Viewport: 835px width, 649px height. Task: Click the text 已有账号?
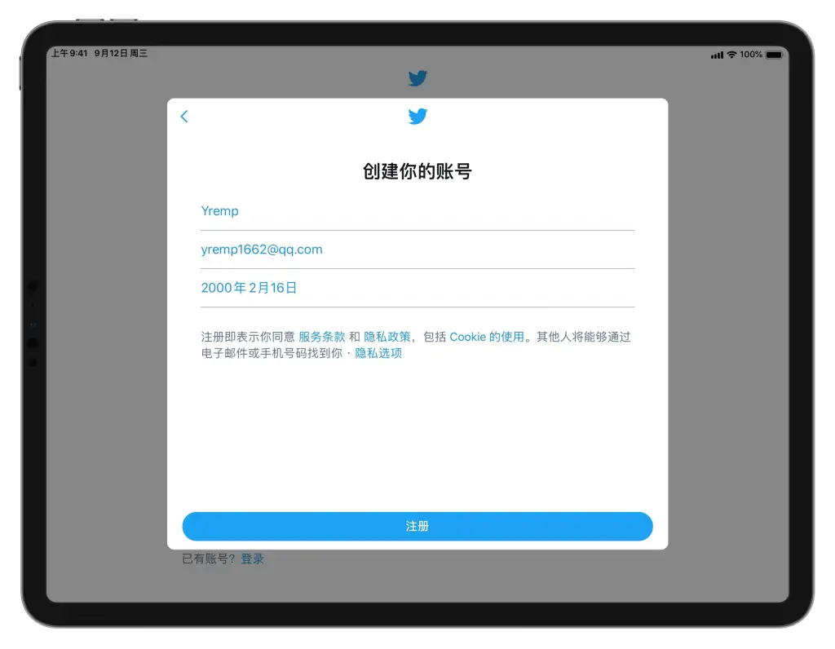(208, 559)
